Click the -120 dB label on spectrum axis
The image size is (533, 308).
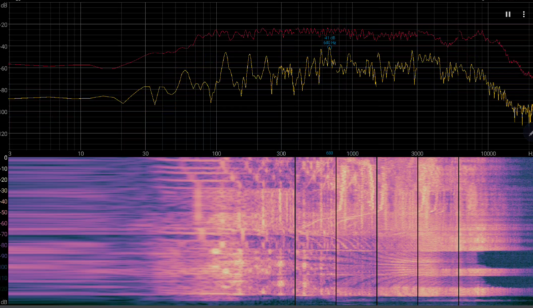5,133
